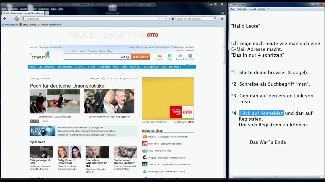Screen dimensions: 325x182
Task: Click the OTTO banner ad at top
Action: [x=113, y=35]
